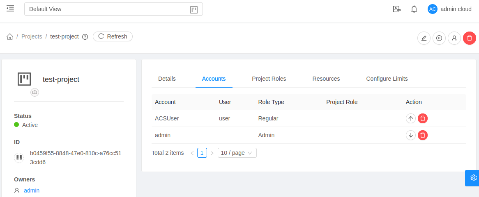This screenshot has width=479, height=197.
Task: Click the Project Role column header
Action: tap(342, 102)
